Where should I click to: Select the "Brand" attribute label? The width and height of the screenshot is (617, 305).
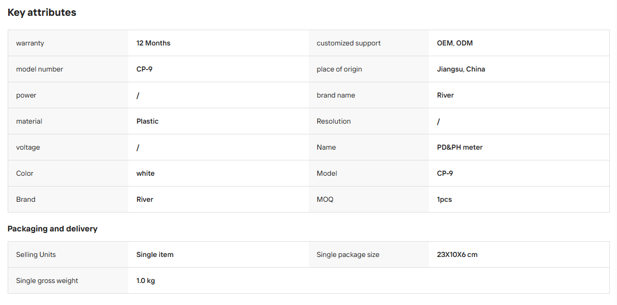[26, 200]
